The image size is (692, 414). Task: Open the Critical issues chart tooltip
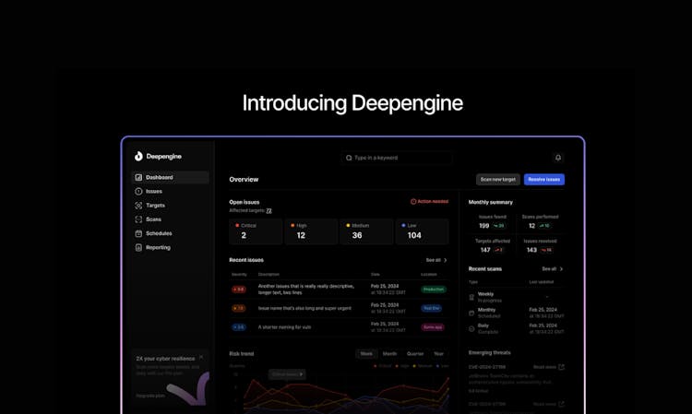point(287,374)
